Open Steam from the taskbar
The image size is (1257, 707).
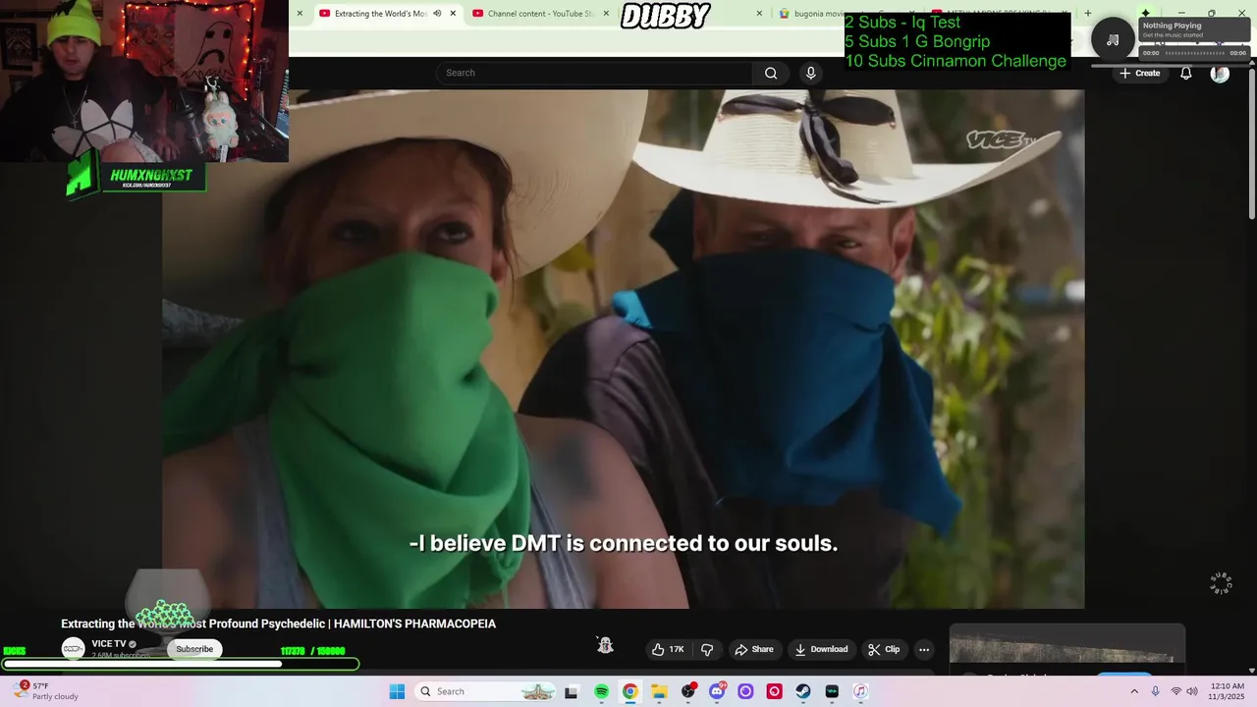(803, 691)
